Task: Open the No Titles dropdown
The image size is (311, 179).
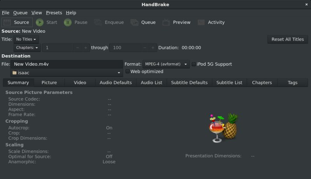Action: [x=26, y=39]
